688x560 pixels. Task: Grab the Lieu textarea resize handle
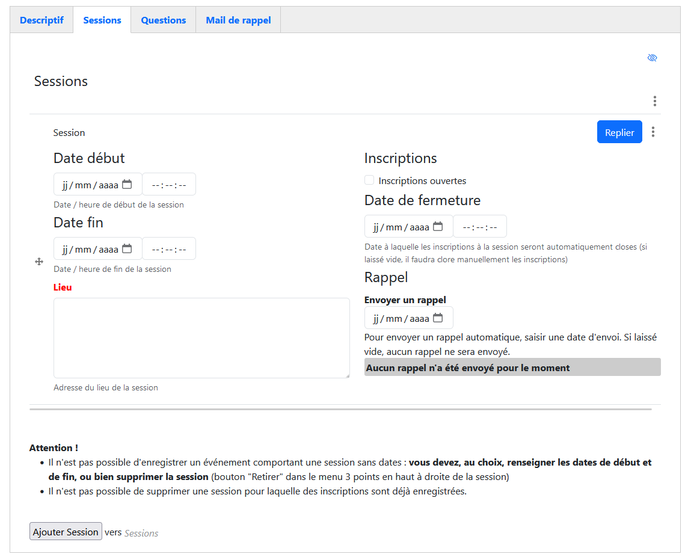(346, 375)
